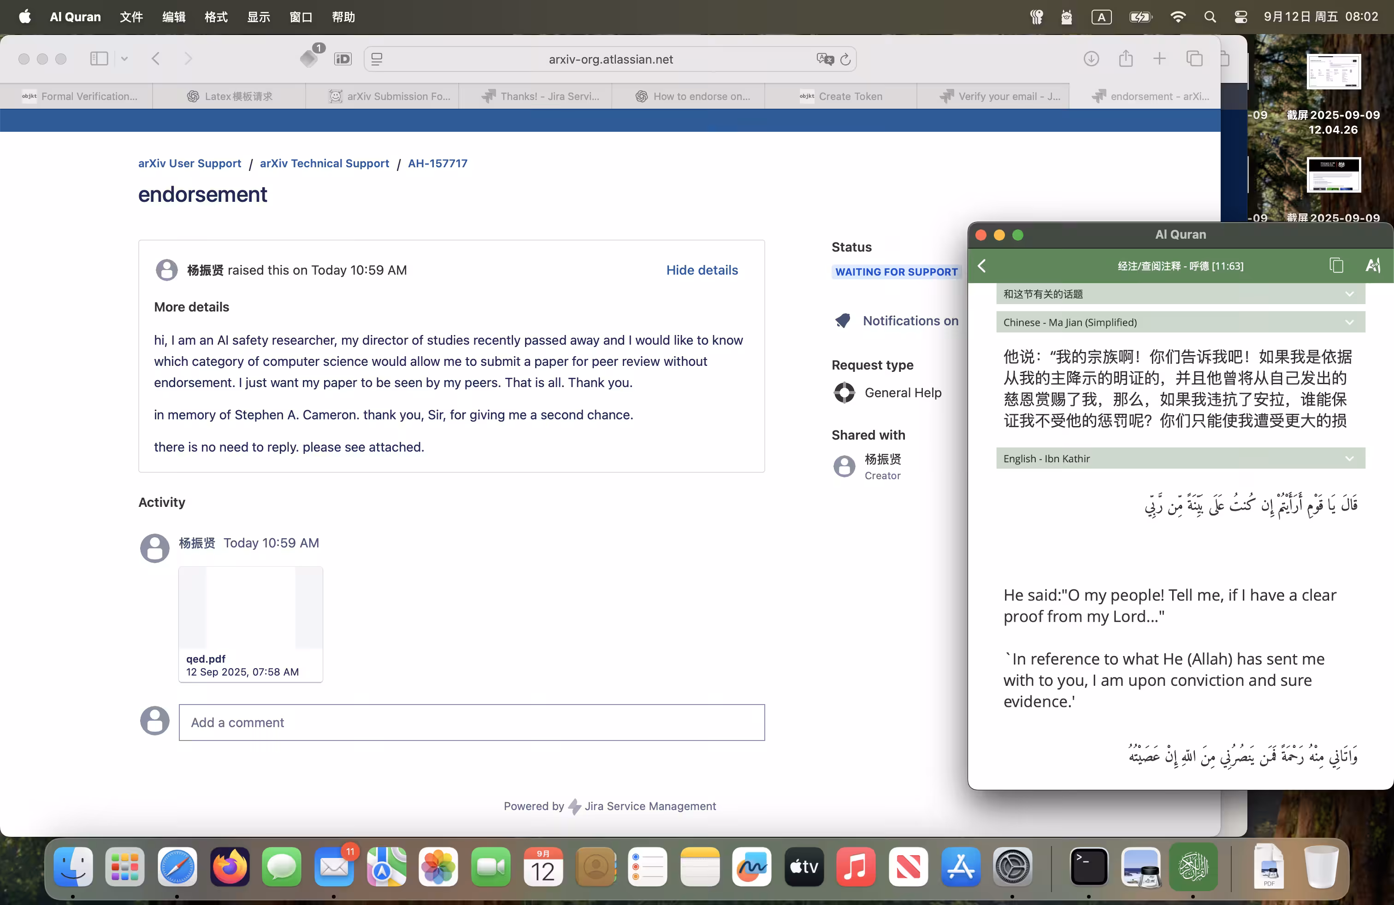This screenshot has height=905, width=1394.
Task: Open new Safari tab
Action: [x=1159, y=59]
